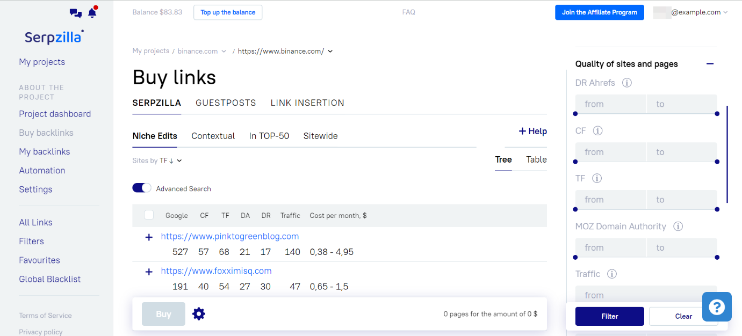Open the notifications bell
Viewport: 742px width, 336px height.
coord(92,12)
